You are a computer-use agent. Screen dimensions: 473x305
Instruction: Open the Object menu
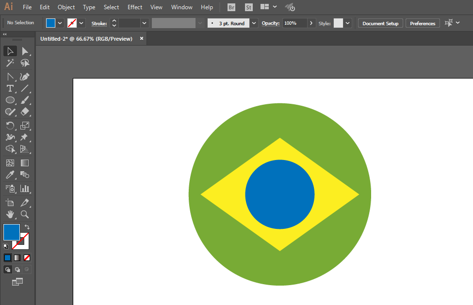66,7
